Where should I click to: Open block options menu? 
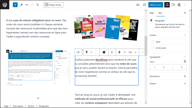(x=143, y=52)
